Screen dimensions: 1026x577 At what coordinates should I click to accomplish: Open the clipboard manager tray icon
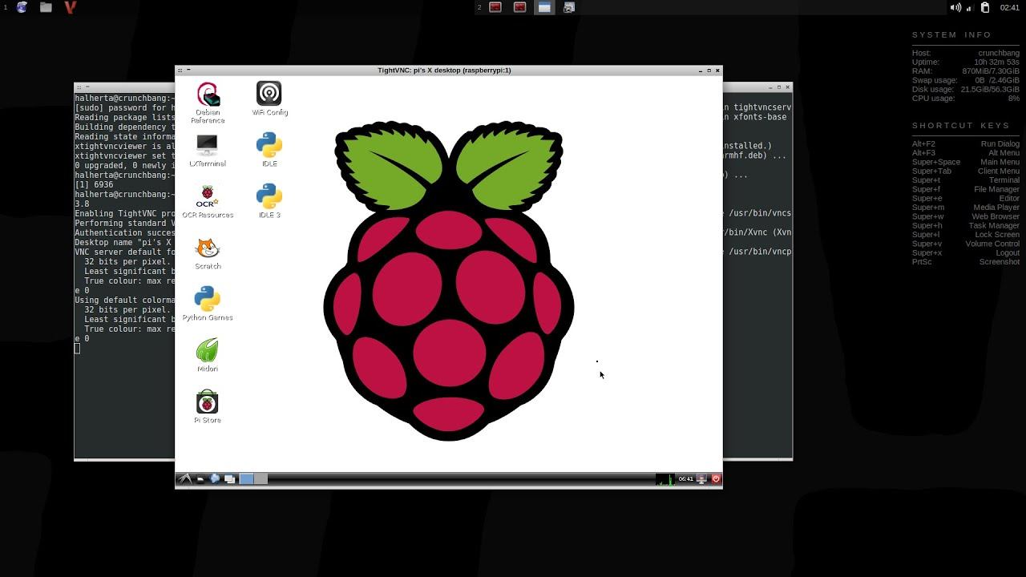pos(985,7)
